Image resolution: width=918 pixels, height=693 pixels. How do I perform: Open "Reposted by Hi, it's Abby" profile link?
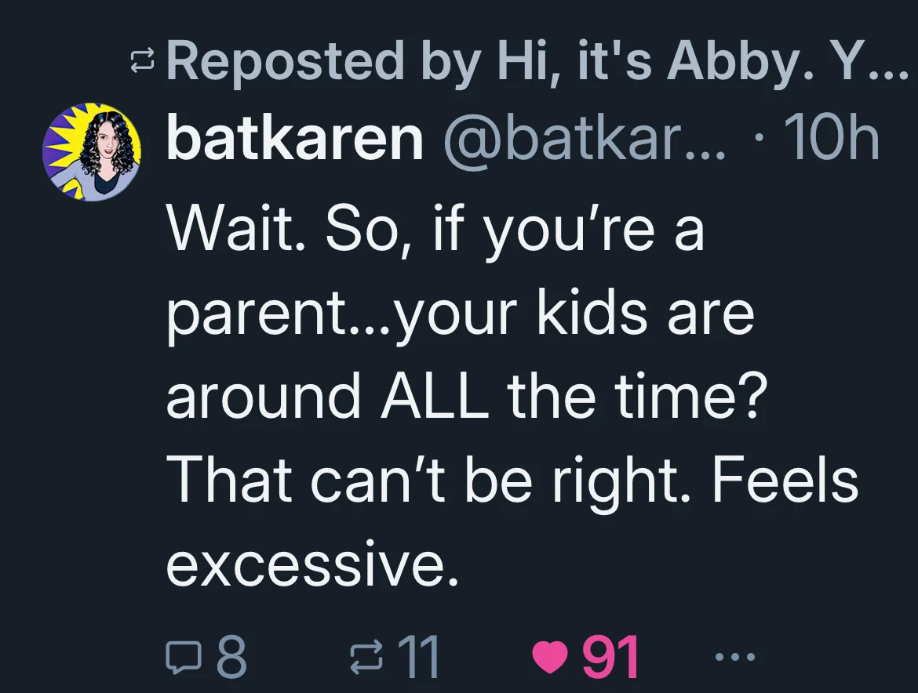537,62
